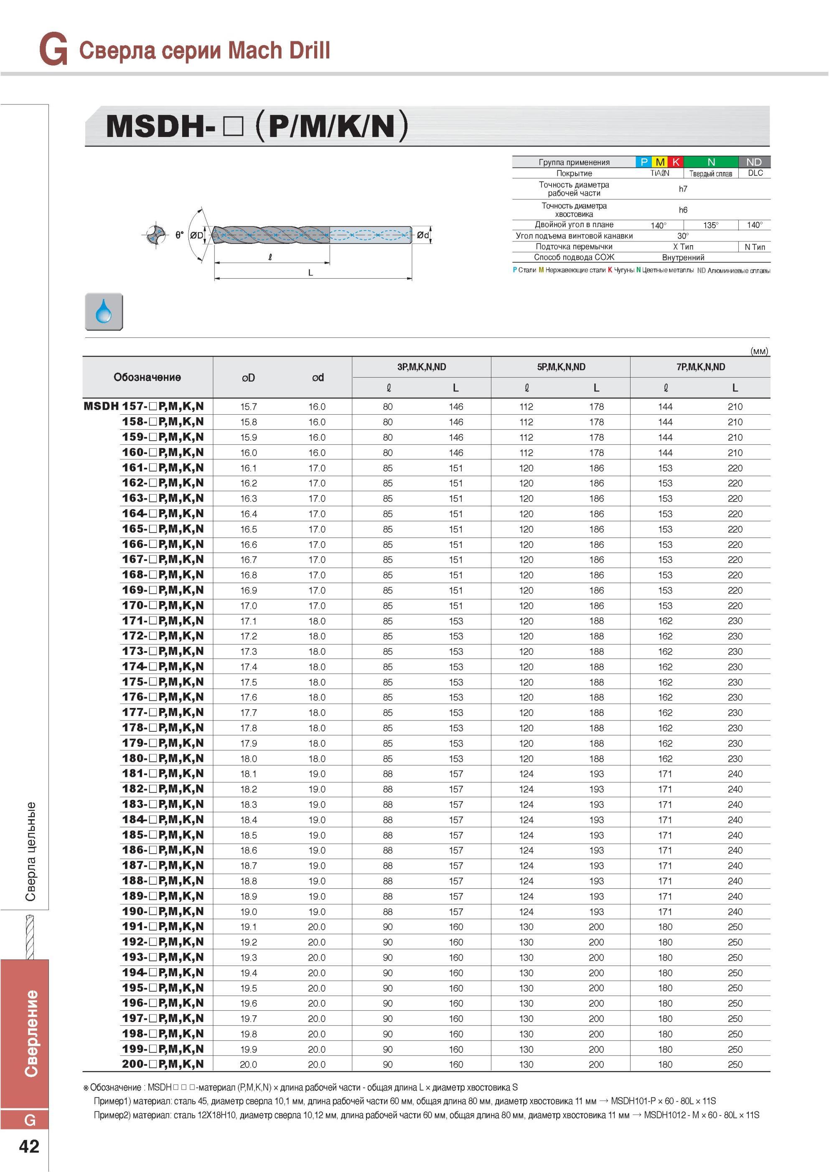Click the "TiAlN" coating value

point(659,174)
